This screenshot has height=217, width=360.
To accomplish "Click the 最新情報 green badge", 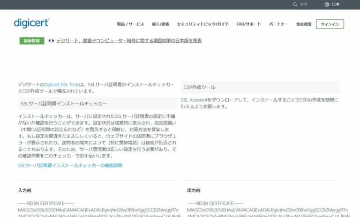I will point(32,41).
